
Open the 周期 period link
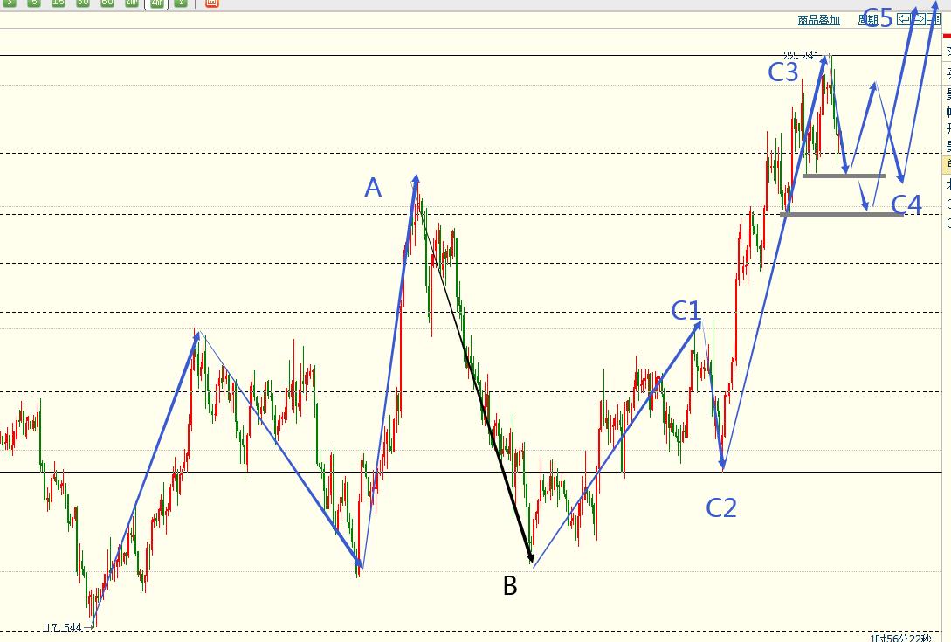tap(868, 20)
